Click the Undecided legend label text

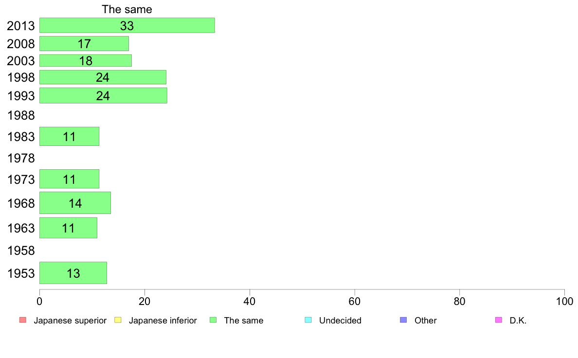340,321
